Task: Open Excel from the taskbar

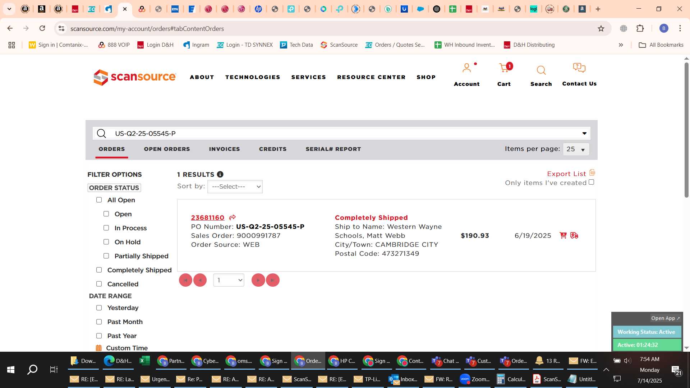Action: [x=144, y=361]
